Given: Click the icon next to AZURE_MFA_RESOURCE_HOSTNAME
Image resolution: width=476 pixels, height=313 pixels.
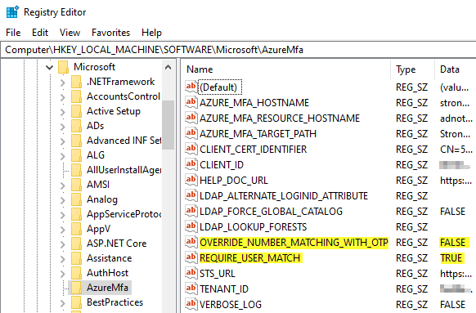Looking at the screenshot, I should tap(191, 118).
